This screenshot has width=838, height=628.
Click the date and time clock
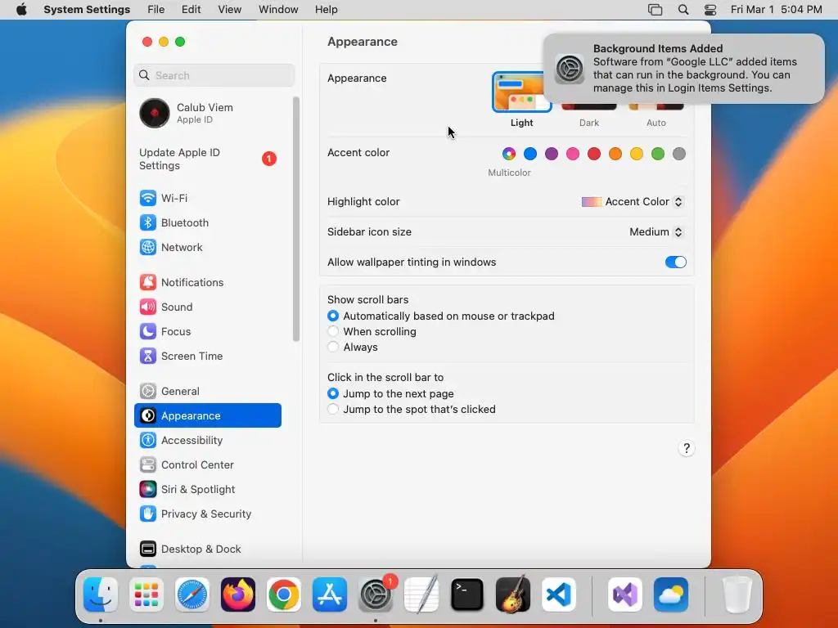pyautogui.click(x=776, y=10)
